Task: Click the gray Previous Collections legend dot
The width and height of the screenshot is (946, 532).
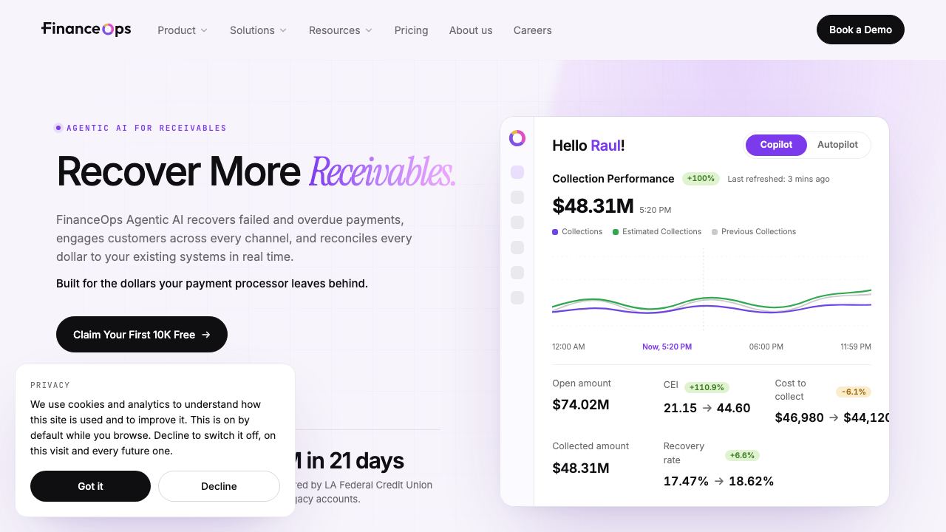Action: pos(715,232)
